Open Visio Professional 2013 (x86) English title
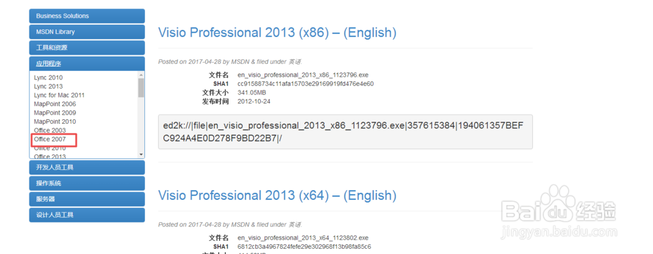Screen dimensions: 653x254 (x=278, y=33)
